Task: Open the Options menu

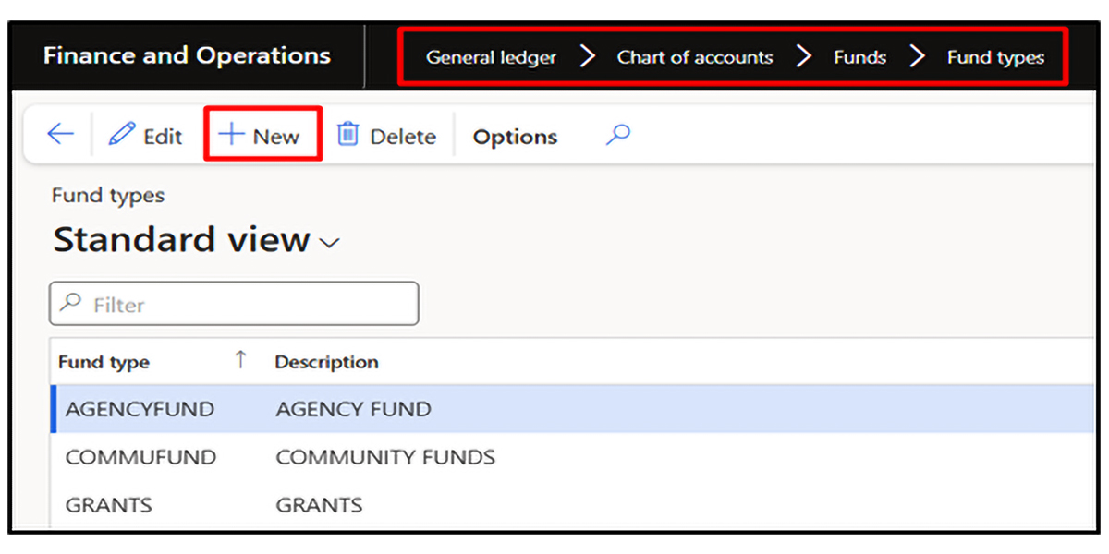Action: [515, 136]
